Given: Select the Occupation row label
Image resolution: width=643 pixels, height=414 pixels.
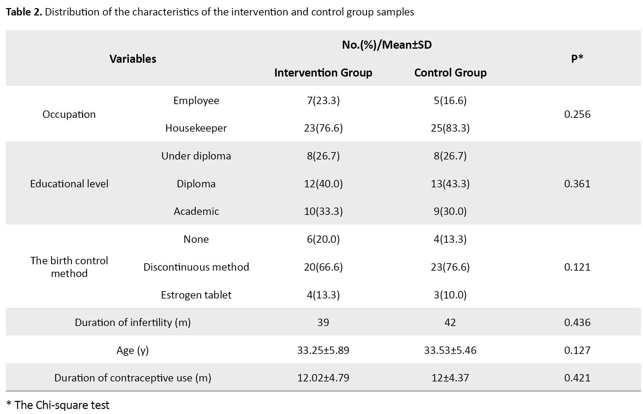Looking at the screenshot, I should pyautogui.click(x=69, y=114).
